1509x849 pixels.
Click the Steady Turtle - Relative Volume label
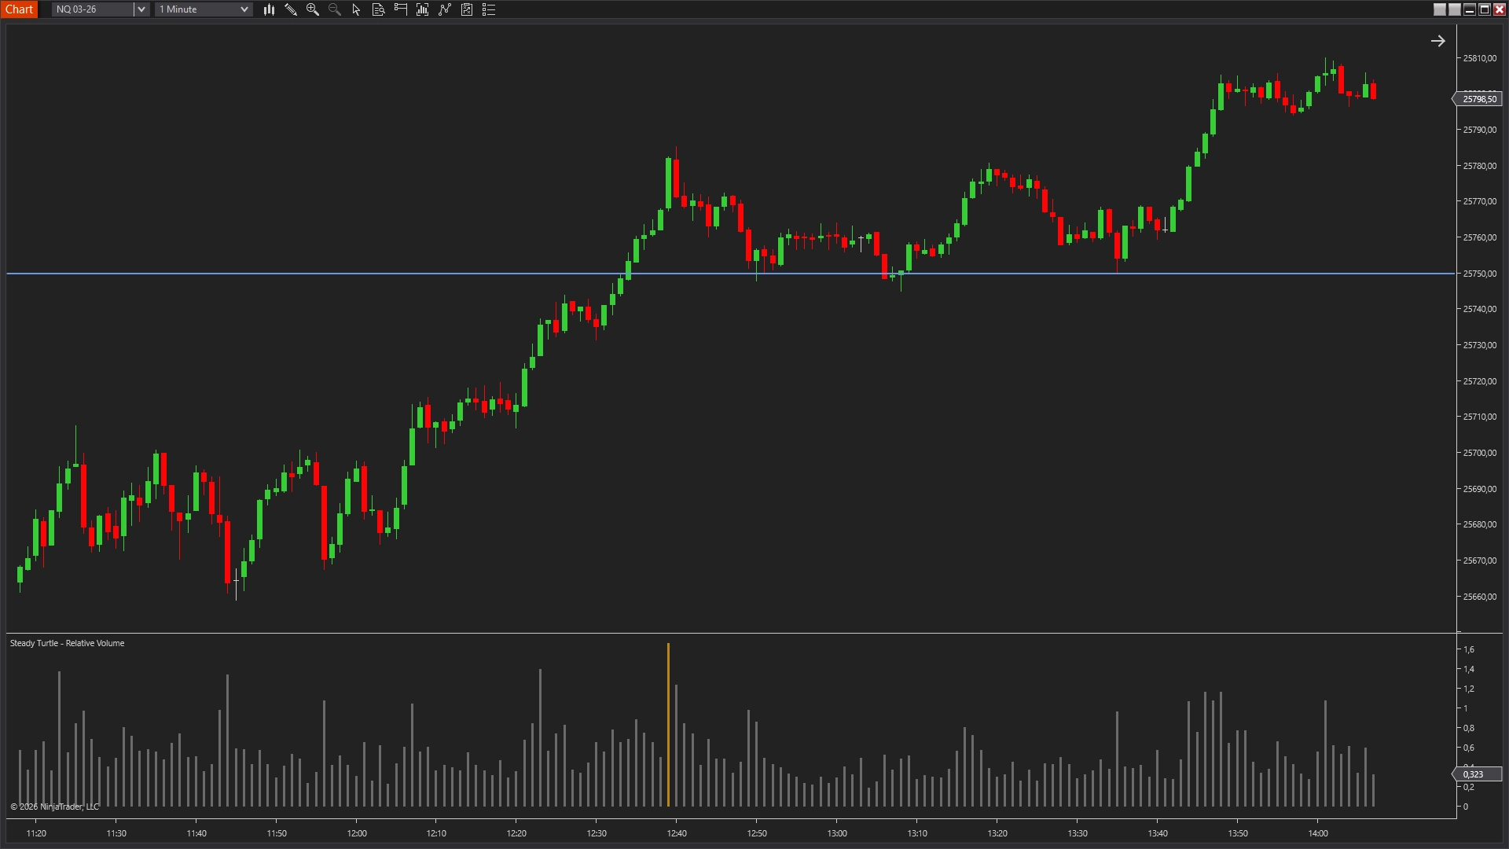click(x=67, y=643)
